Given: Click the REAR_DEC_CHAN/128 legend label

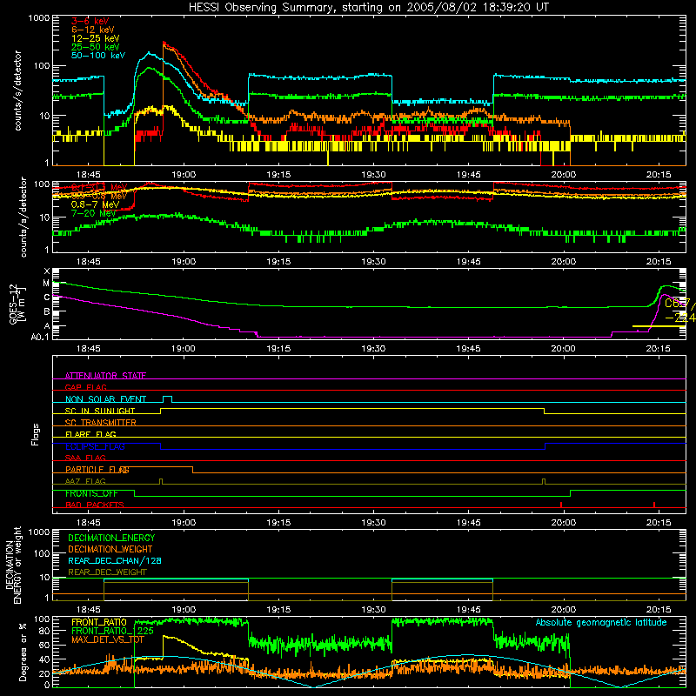Looking at the screenshot, I should pos(115,560).
